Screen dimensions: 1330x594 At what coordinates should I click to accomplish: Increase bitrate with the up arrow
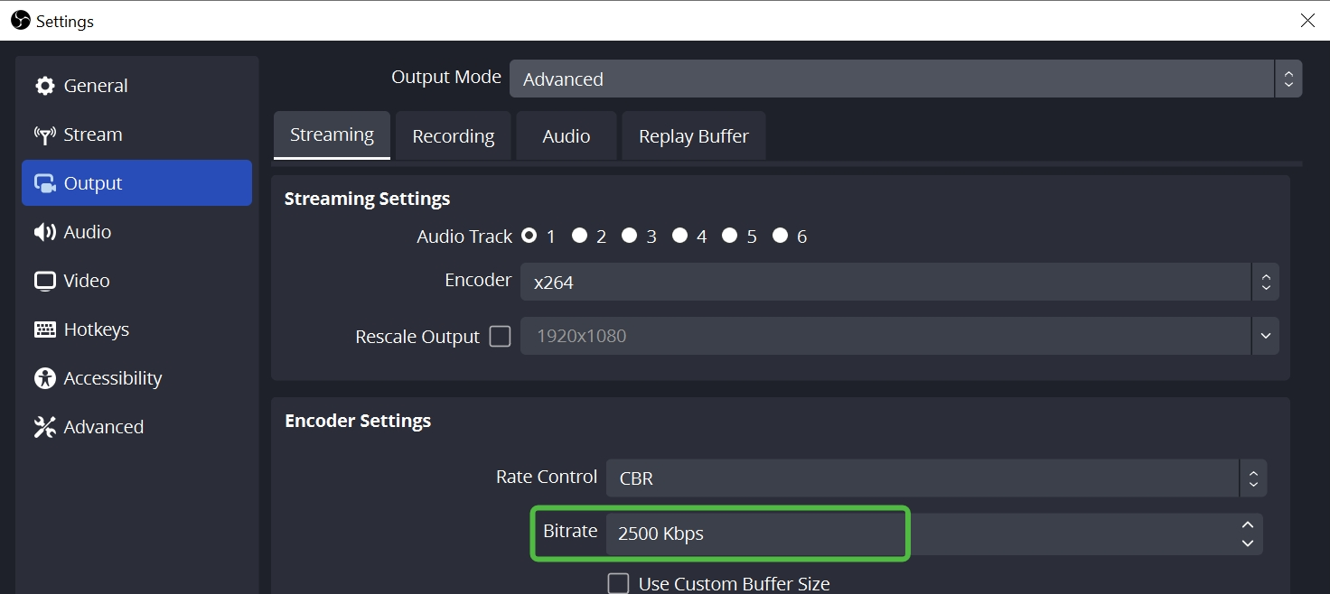(x=1248, y=525)
